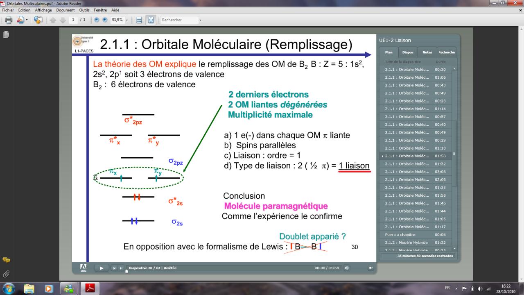This screenshot has height=295, width=524.
Task: Click the zoom in plus button
Action: 104,20
